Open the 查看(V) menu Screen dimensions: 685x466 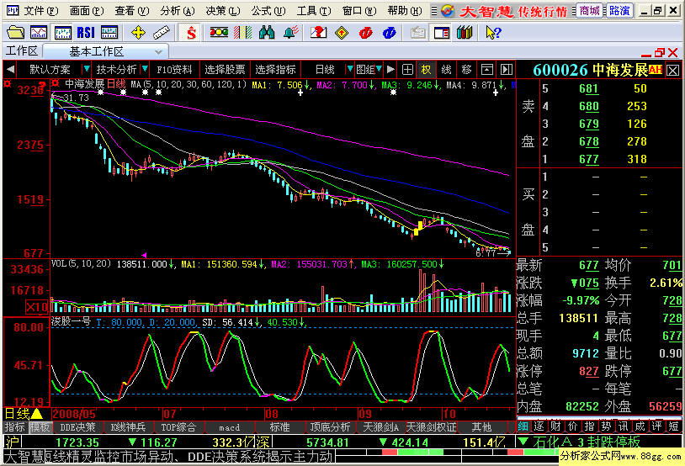[132, 10]
